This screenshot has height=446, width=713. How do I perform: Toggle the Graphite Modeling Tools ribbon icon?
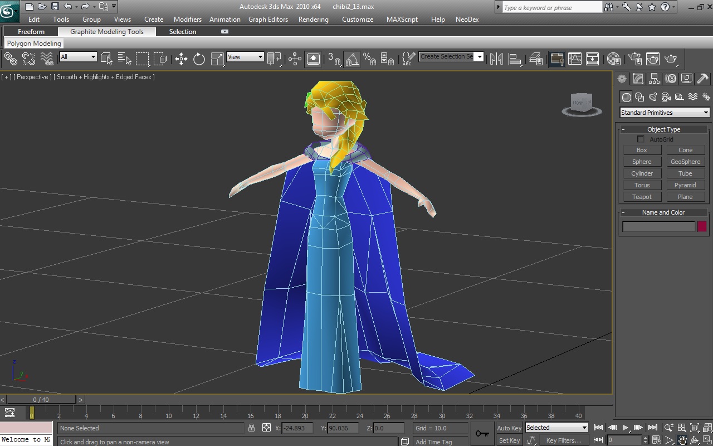pyautogui.click(x=556, y=59)
